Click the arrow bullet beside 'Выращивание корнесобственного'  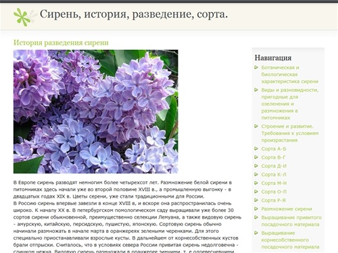pyautogui.click(x=256, y=233)
